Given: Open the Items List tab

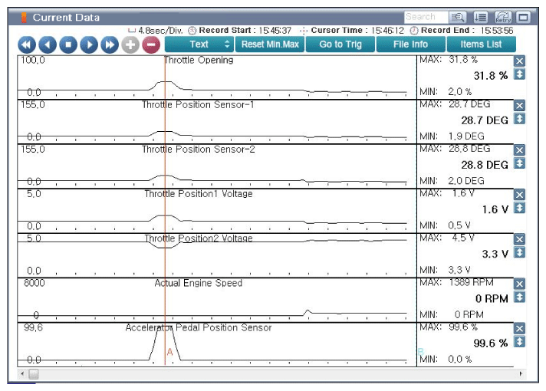Looking at the screenshot, I should click(x=481, y=44).
